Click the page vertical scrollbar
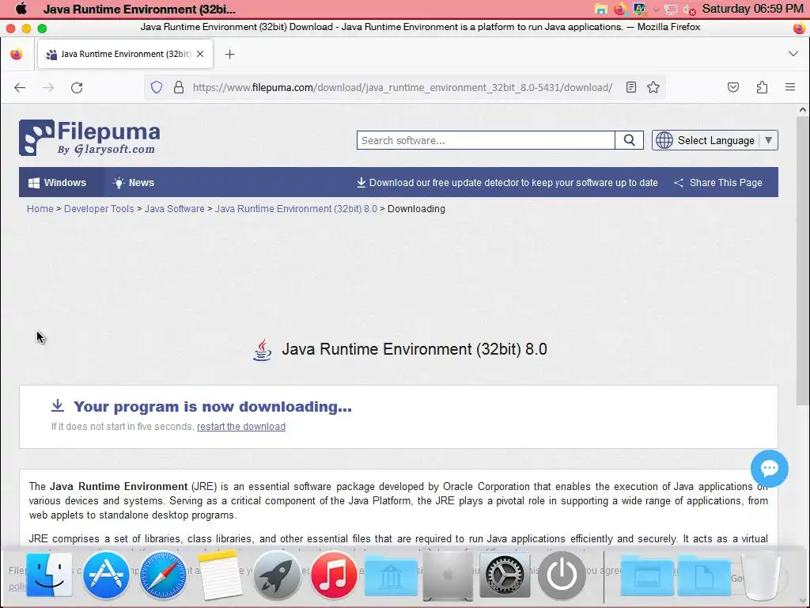Image resolution: width=810 pixels, height=608 pixels. [802, 261]
